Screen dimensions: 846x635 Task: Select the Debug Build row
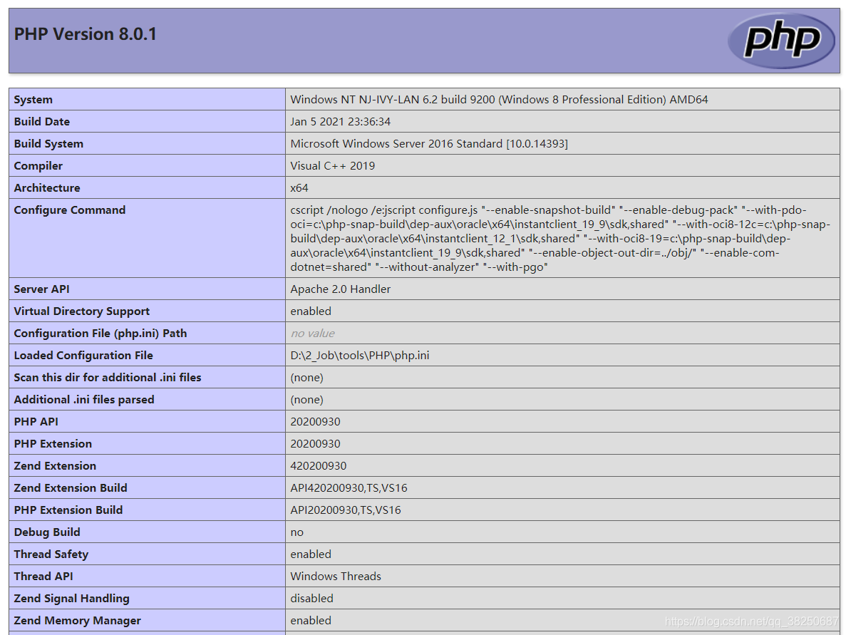pos(47,532)
